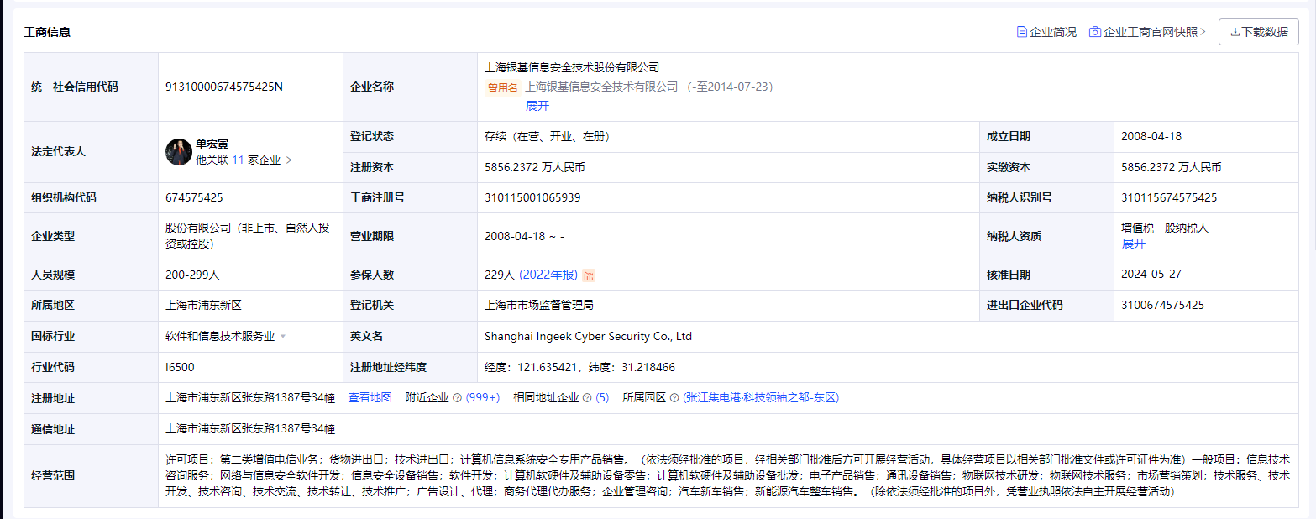Click the 曾用名 tag
Screen dimensions: 1316x519
click(503, 86)
